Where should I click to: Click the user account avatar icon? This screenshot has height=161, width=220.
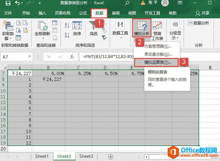tap(165, 3)
